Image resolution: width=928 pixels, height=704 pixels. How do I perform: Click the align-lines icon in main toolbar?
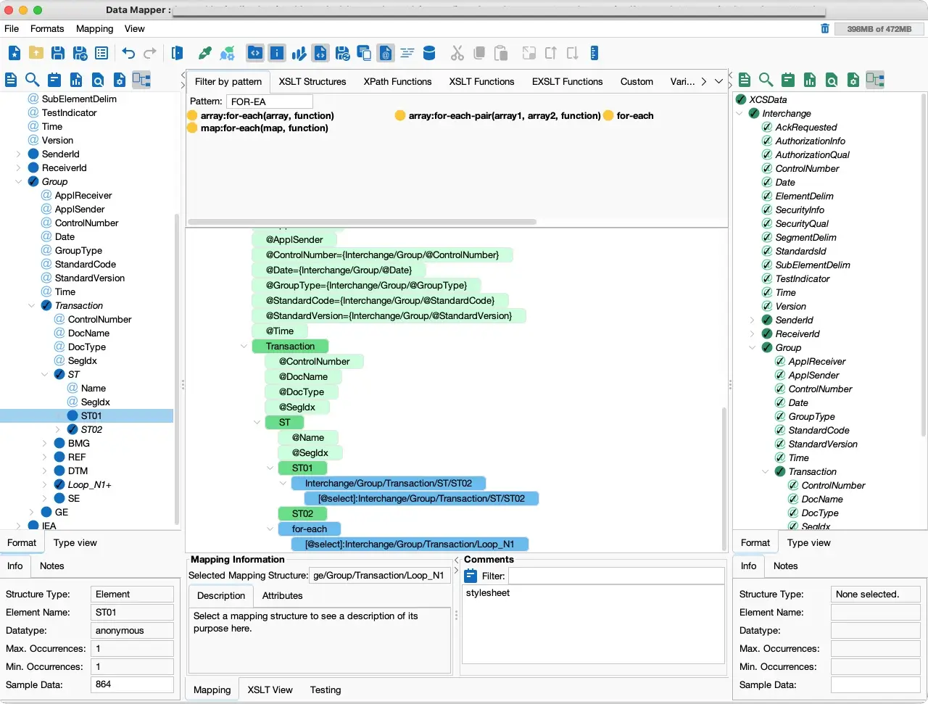(407, 53)
